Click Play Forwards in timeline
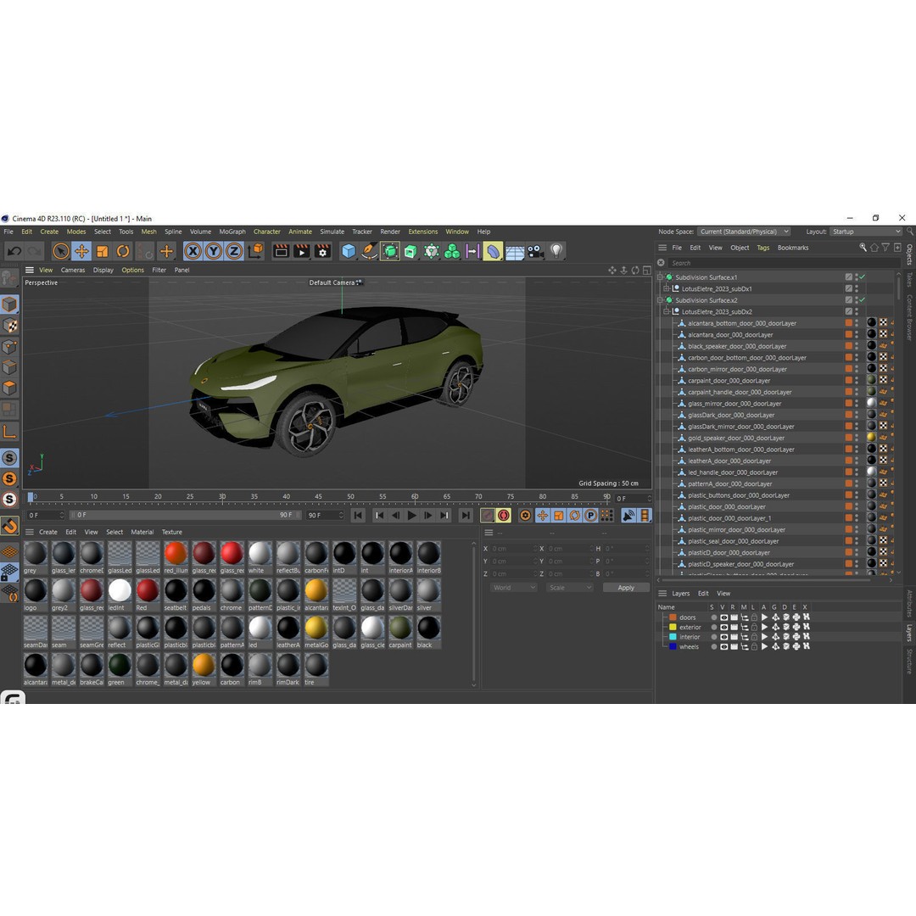Screen dimensions: 916x916 tap(412, 516)
